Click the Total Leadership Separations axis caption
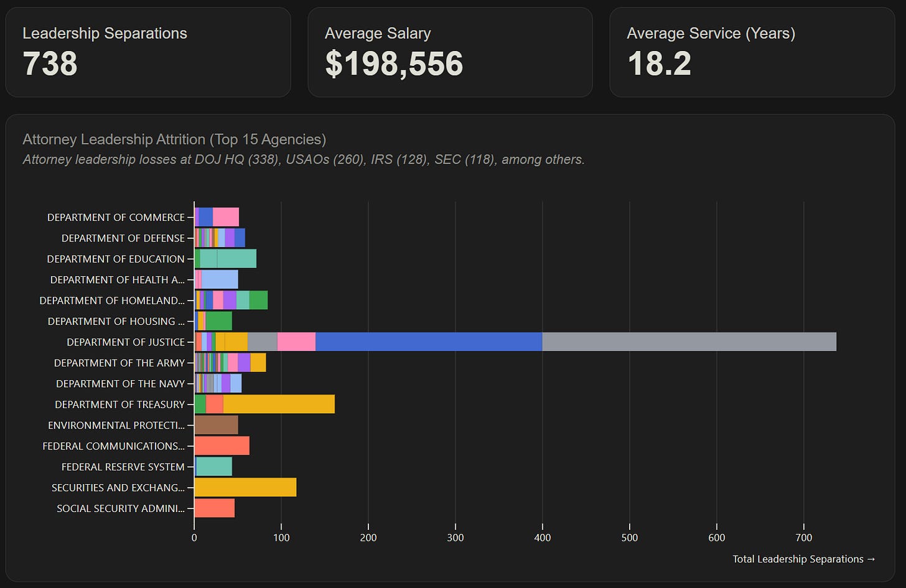This screenshot has width=906, height=588. coord(804,559)
